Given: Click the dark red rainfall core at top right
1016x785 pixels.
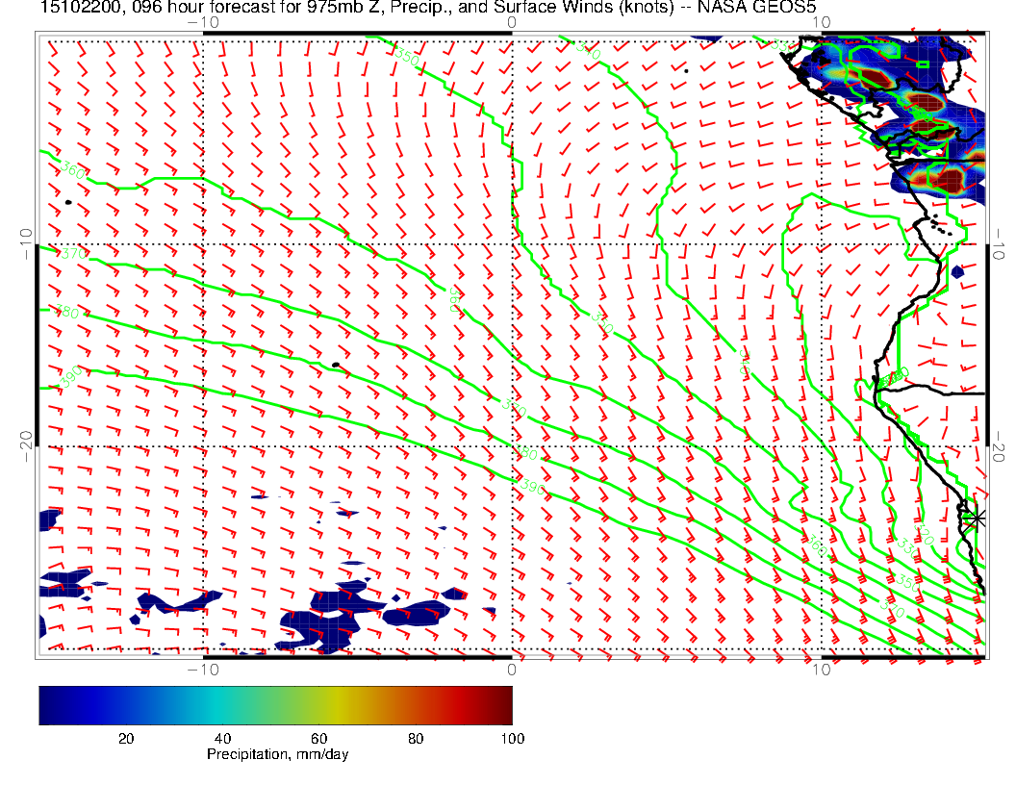Looking at the screenshot, I should (950, 179).
